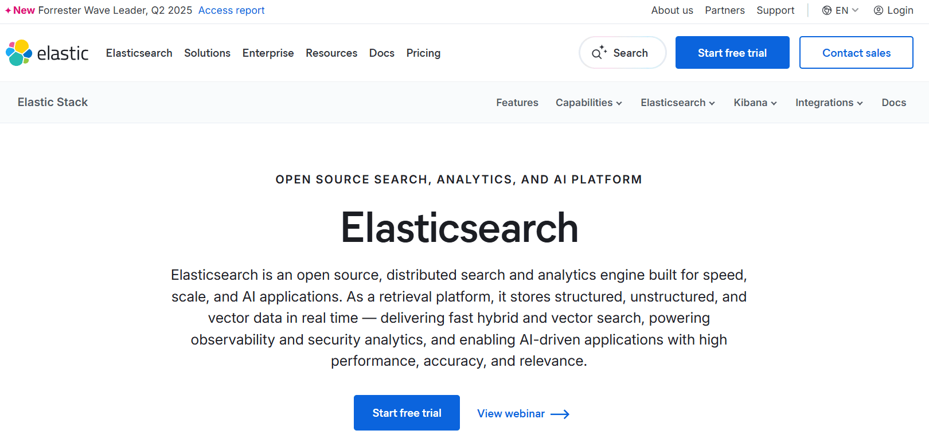Expand the Capabilities submenu

tap(588, 103)
